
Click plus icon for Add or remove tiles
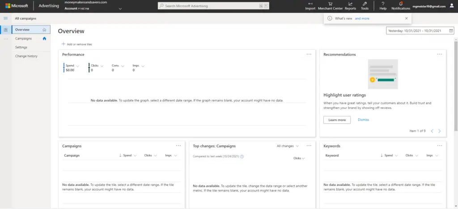click(64, 44)
